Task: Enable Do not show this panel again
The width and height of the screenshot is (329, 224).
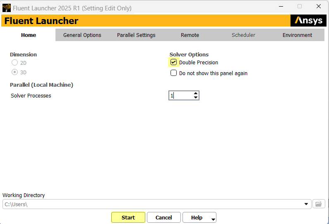Action: [173, 73]
